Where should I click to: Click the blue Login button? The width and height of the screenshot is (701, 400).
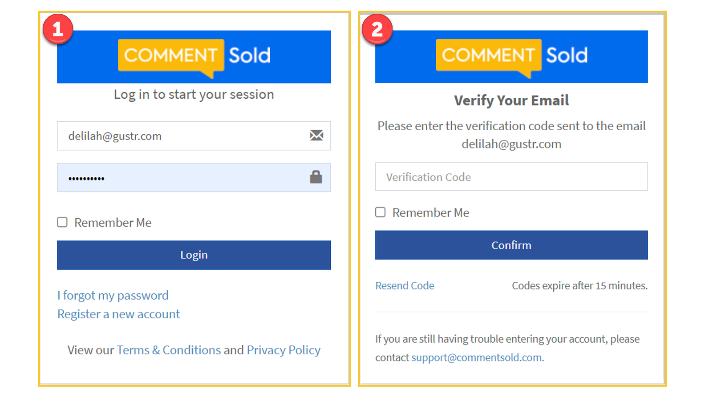point(194,255)
